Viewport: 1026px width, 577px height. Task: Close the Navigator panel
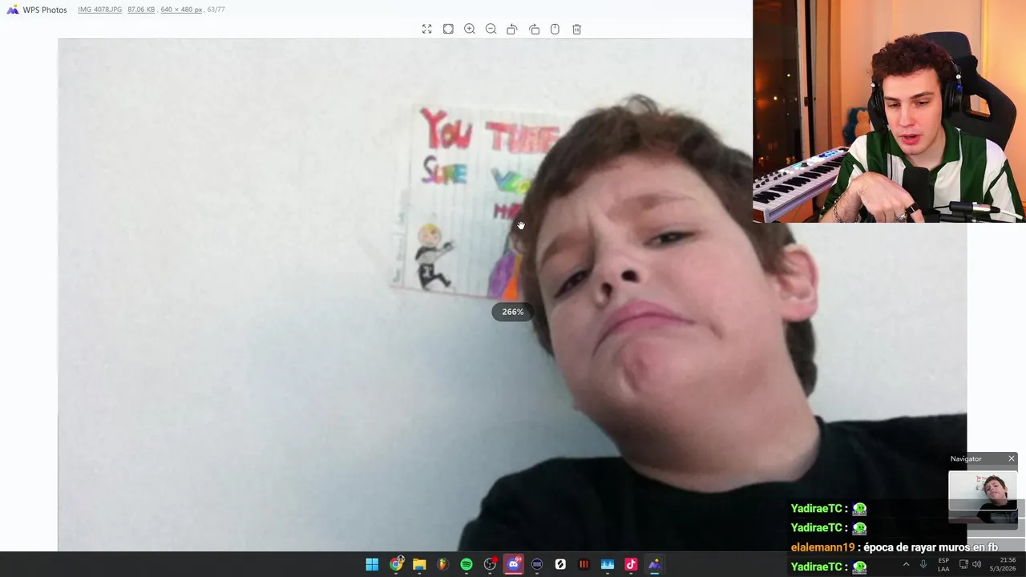[1012, 458]
